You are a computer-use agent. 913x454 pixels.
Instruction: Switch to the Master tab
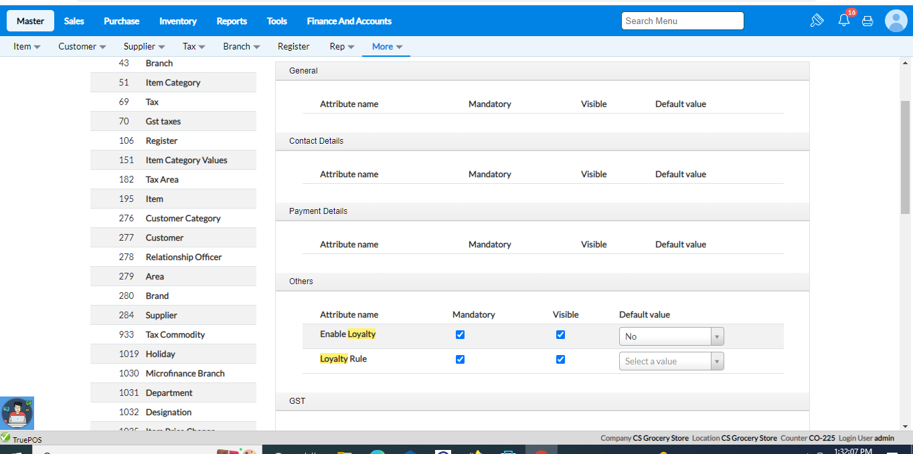(30, 21)
